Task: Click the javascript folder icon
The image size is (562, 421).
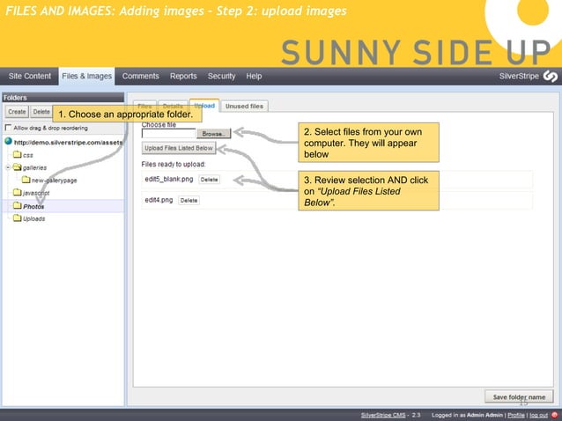Action: pyautogui.click(x=17, y=192)
